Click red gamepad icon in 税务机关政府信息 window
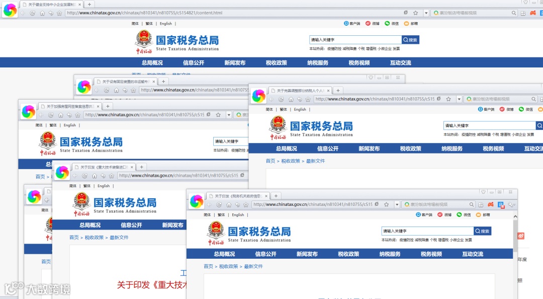The height and width of the screenshot is (299, 543). (491, 204)
